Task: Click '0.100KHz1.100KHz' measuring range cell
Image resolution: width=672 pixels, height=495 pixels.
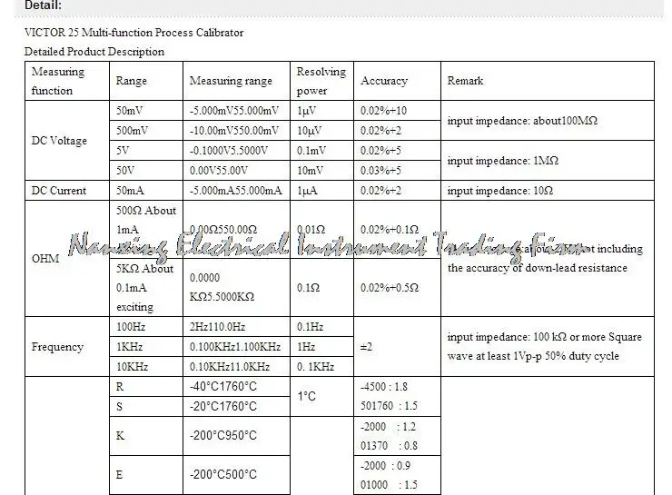Action: point(235,346)
